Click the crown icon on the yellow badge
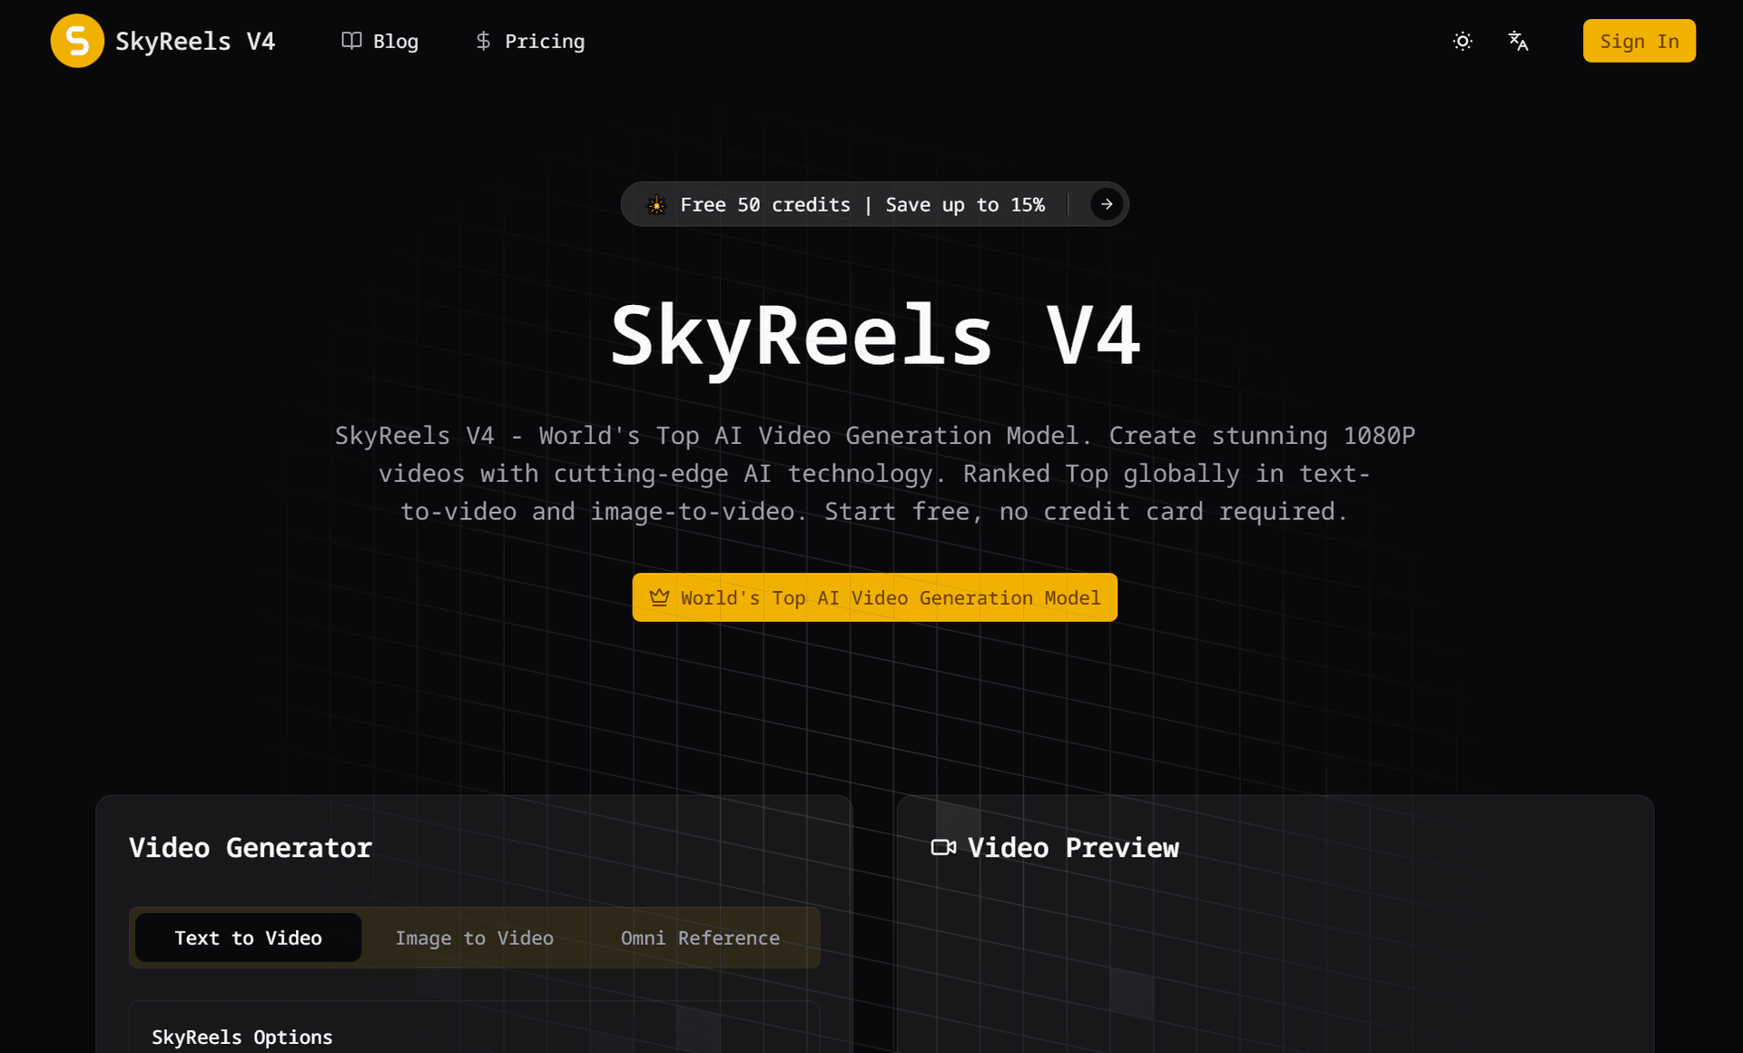1743x1053 pixels. point(658,597)
